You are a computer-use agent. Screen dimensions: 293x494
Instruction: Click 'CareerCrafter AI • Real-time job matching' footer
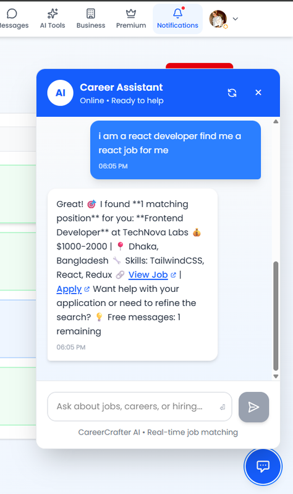pyautogui.click(x=158, y=432)
